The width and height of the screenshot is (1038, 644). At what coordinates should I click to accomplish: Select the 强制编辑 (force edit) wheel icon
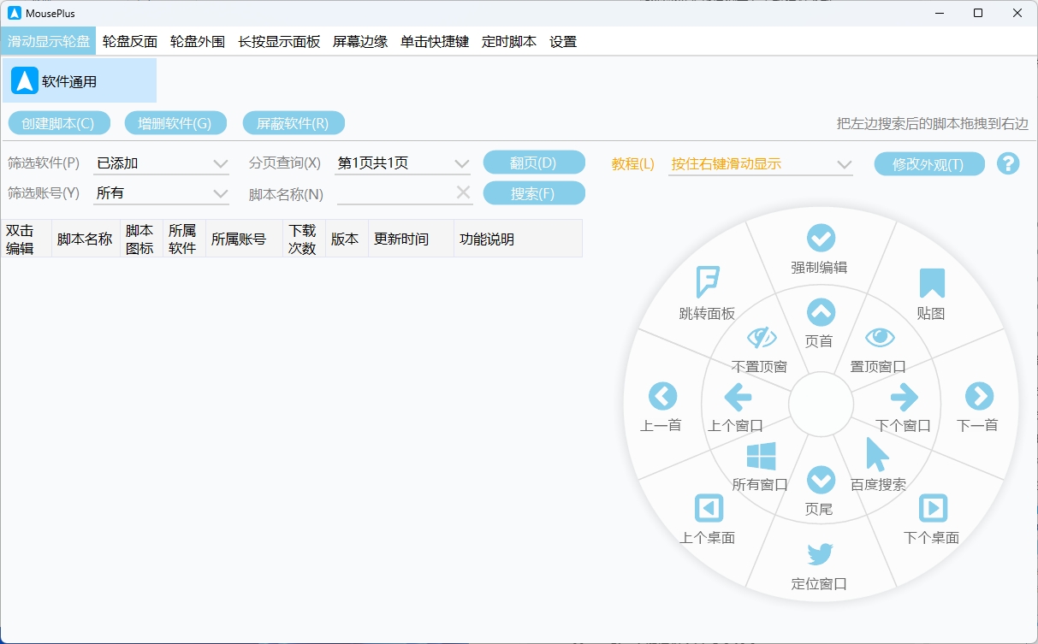coord(820,238)
